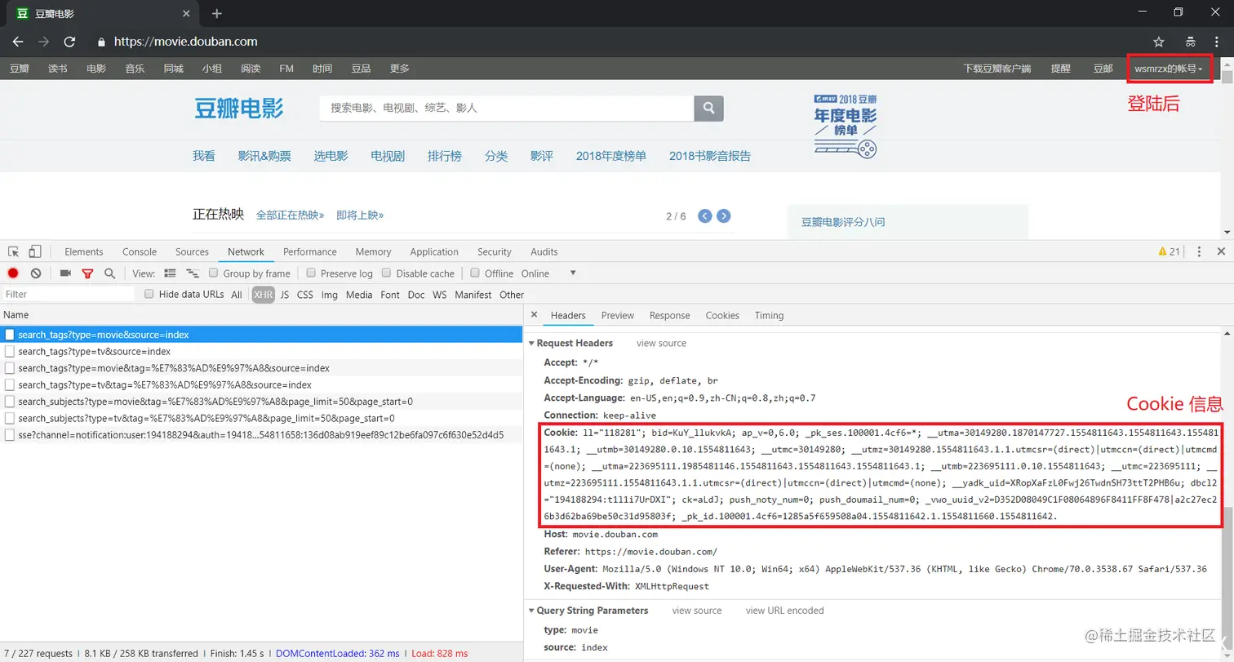Open a new browser tab with plus
Image resolution: width=1234 pixels, height=662 pixels.
tap(216, 13)
